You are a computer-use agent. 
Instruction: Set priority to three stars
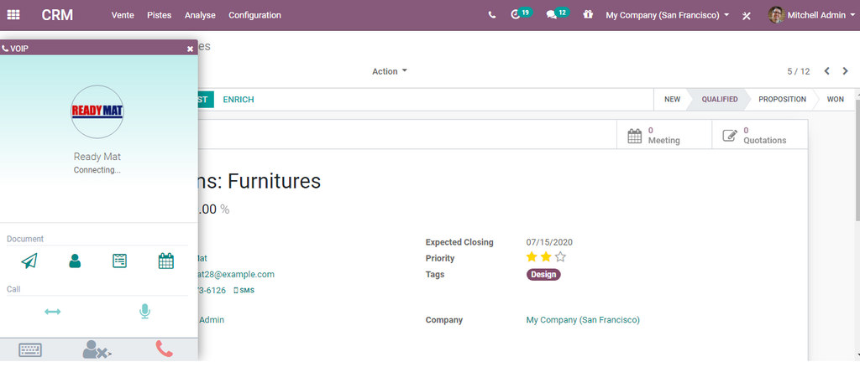click(561, 258)
